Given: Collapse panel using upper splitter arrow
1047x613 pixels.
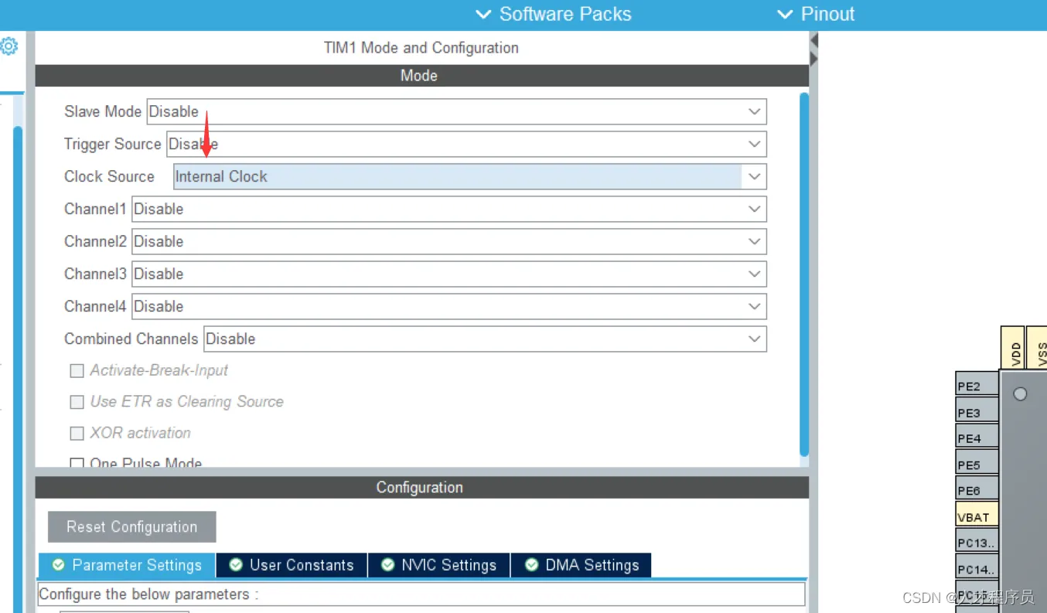Looking at the screenshot, I should click(814, 40).
